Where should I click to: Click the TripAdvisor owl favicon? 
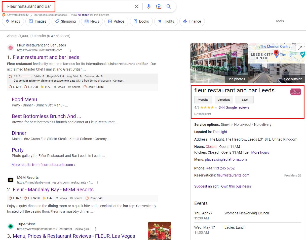click(11, 226)
